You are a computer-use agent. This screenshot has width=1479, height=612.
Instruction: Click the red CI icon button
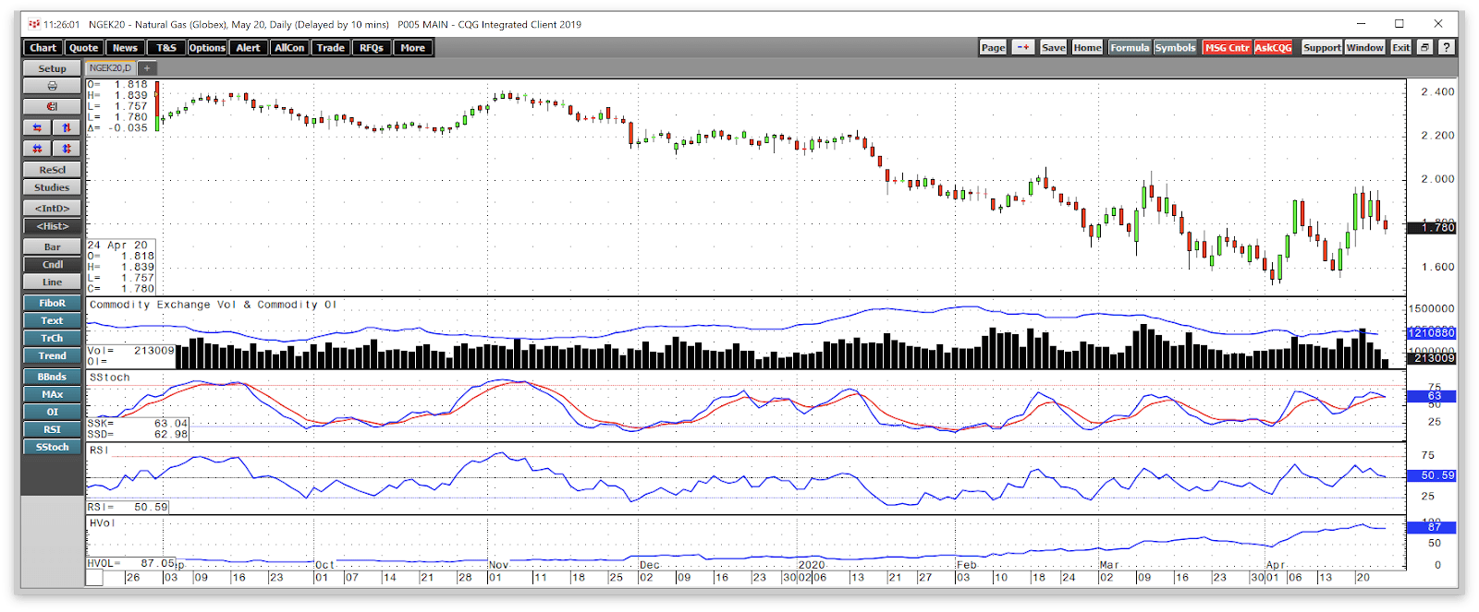(52, 106)
